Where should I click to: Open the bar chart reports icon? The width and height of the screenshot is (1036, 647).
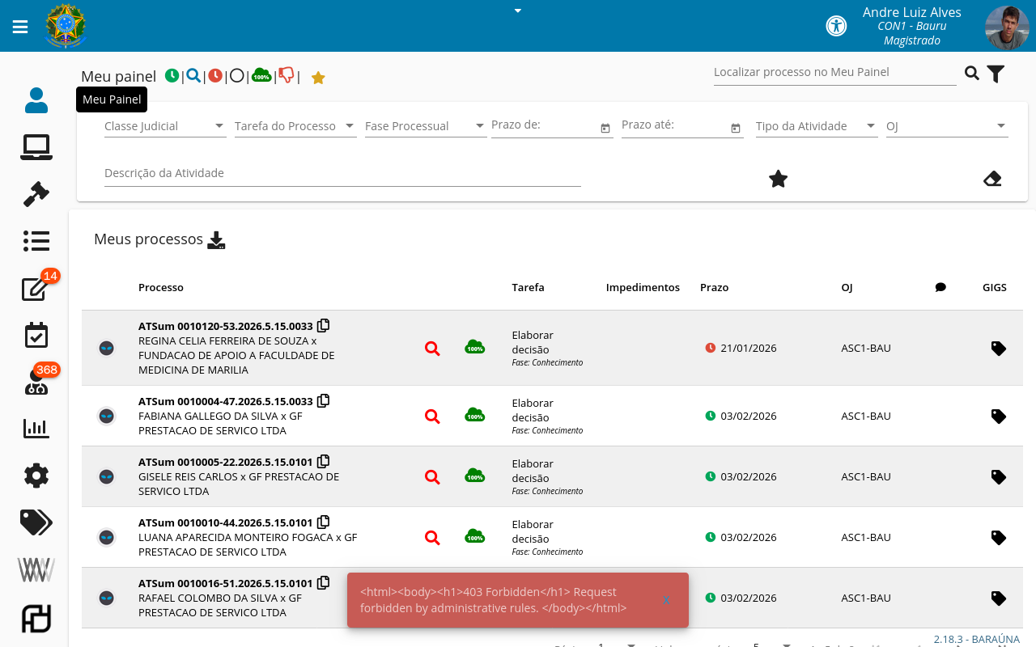click(x=36, y=429)
